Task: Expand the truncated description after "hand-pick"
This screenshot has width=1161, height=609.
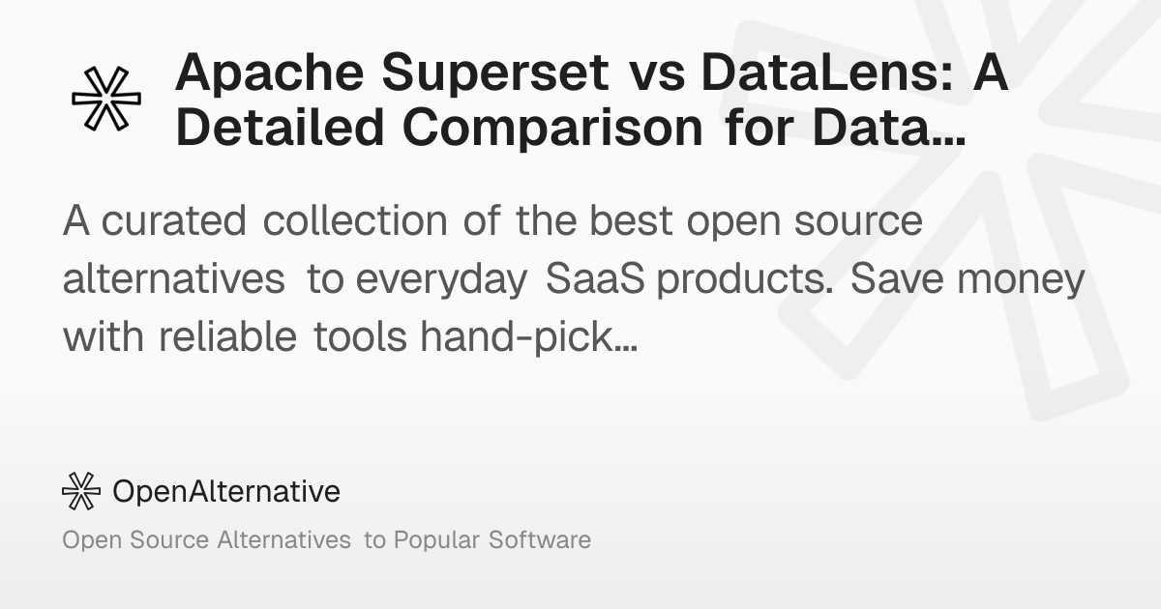Action: coord(622,336)
